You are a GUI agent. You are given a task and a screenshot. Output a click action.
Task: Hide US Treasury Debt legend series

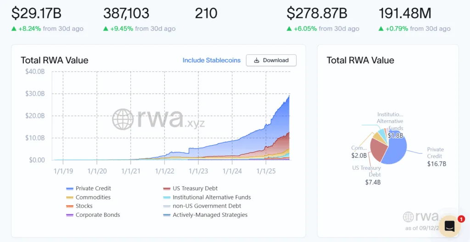click(195, 188)
